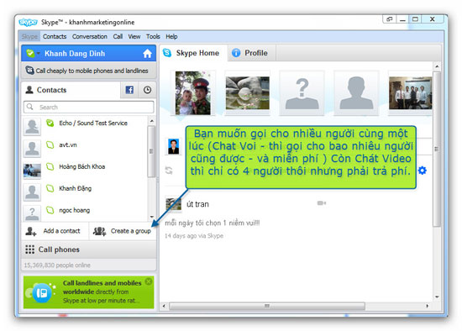This screenshot has height=331, width=462.
Task: Open the View menu
Action: [134, 37]
